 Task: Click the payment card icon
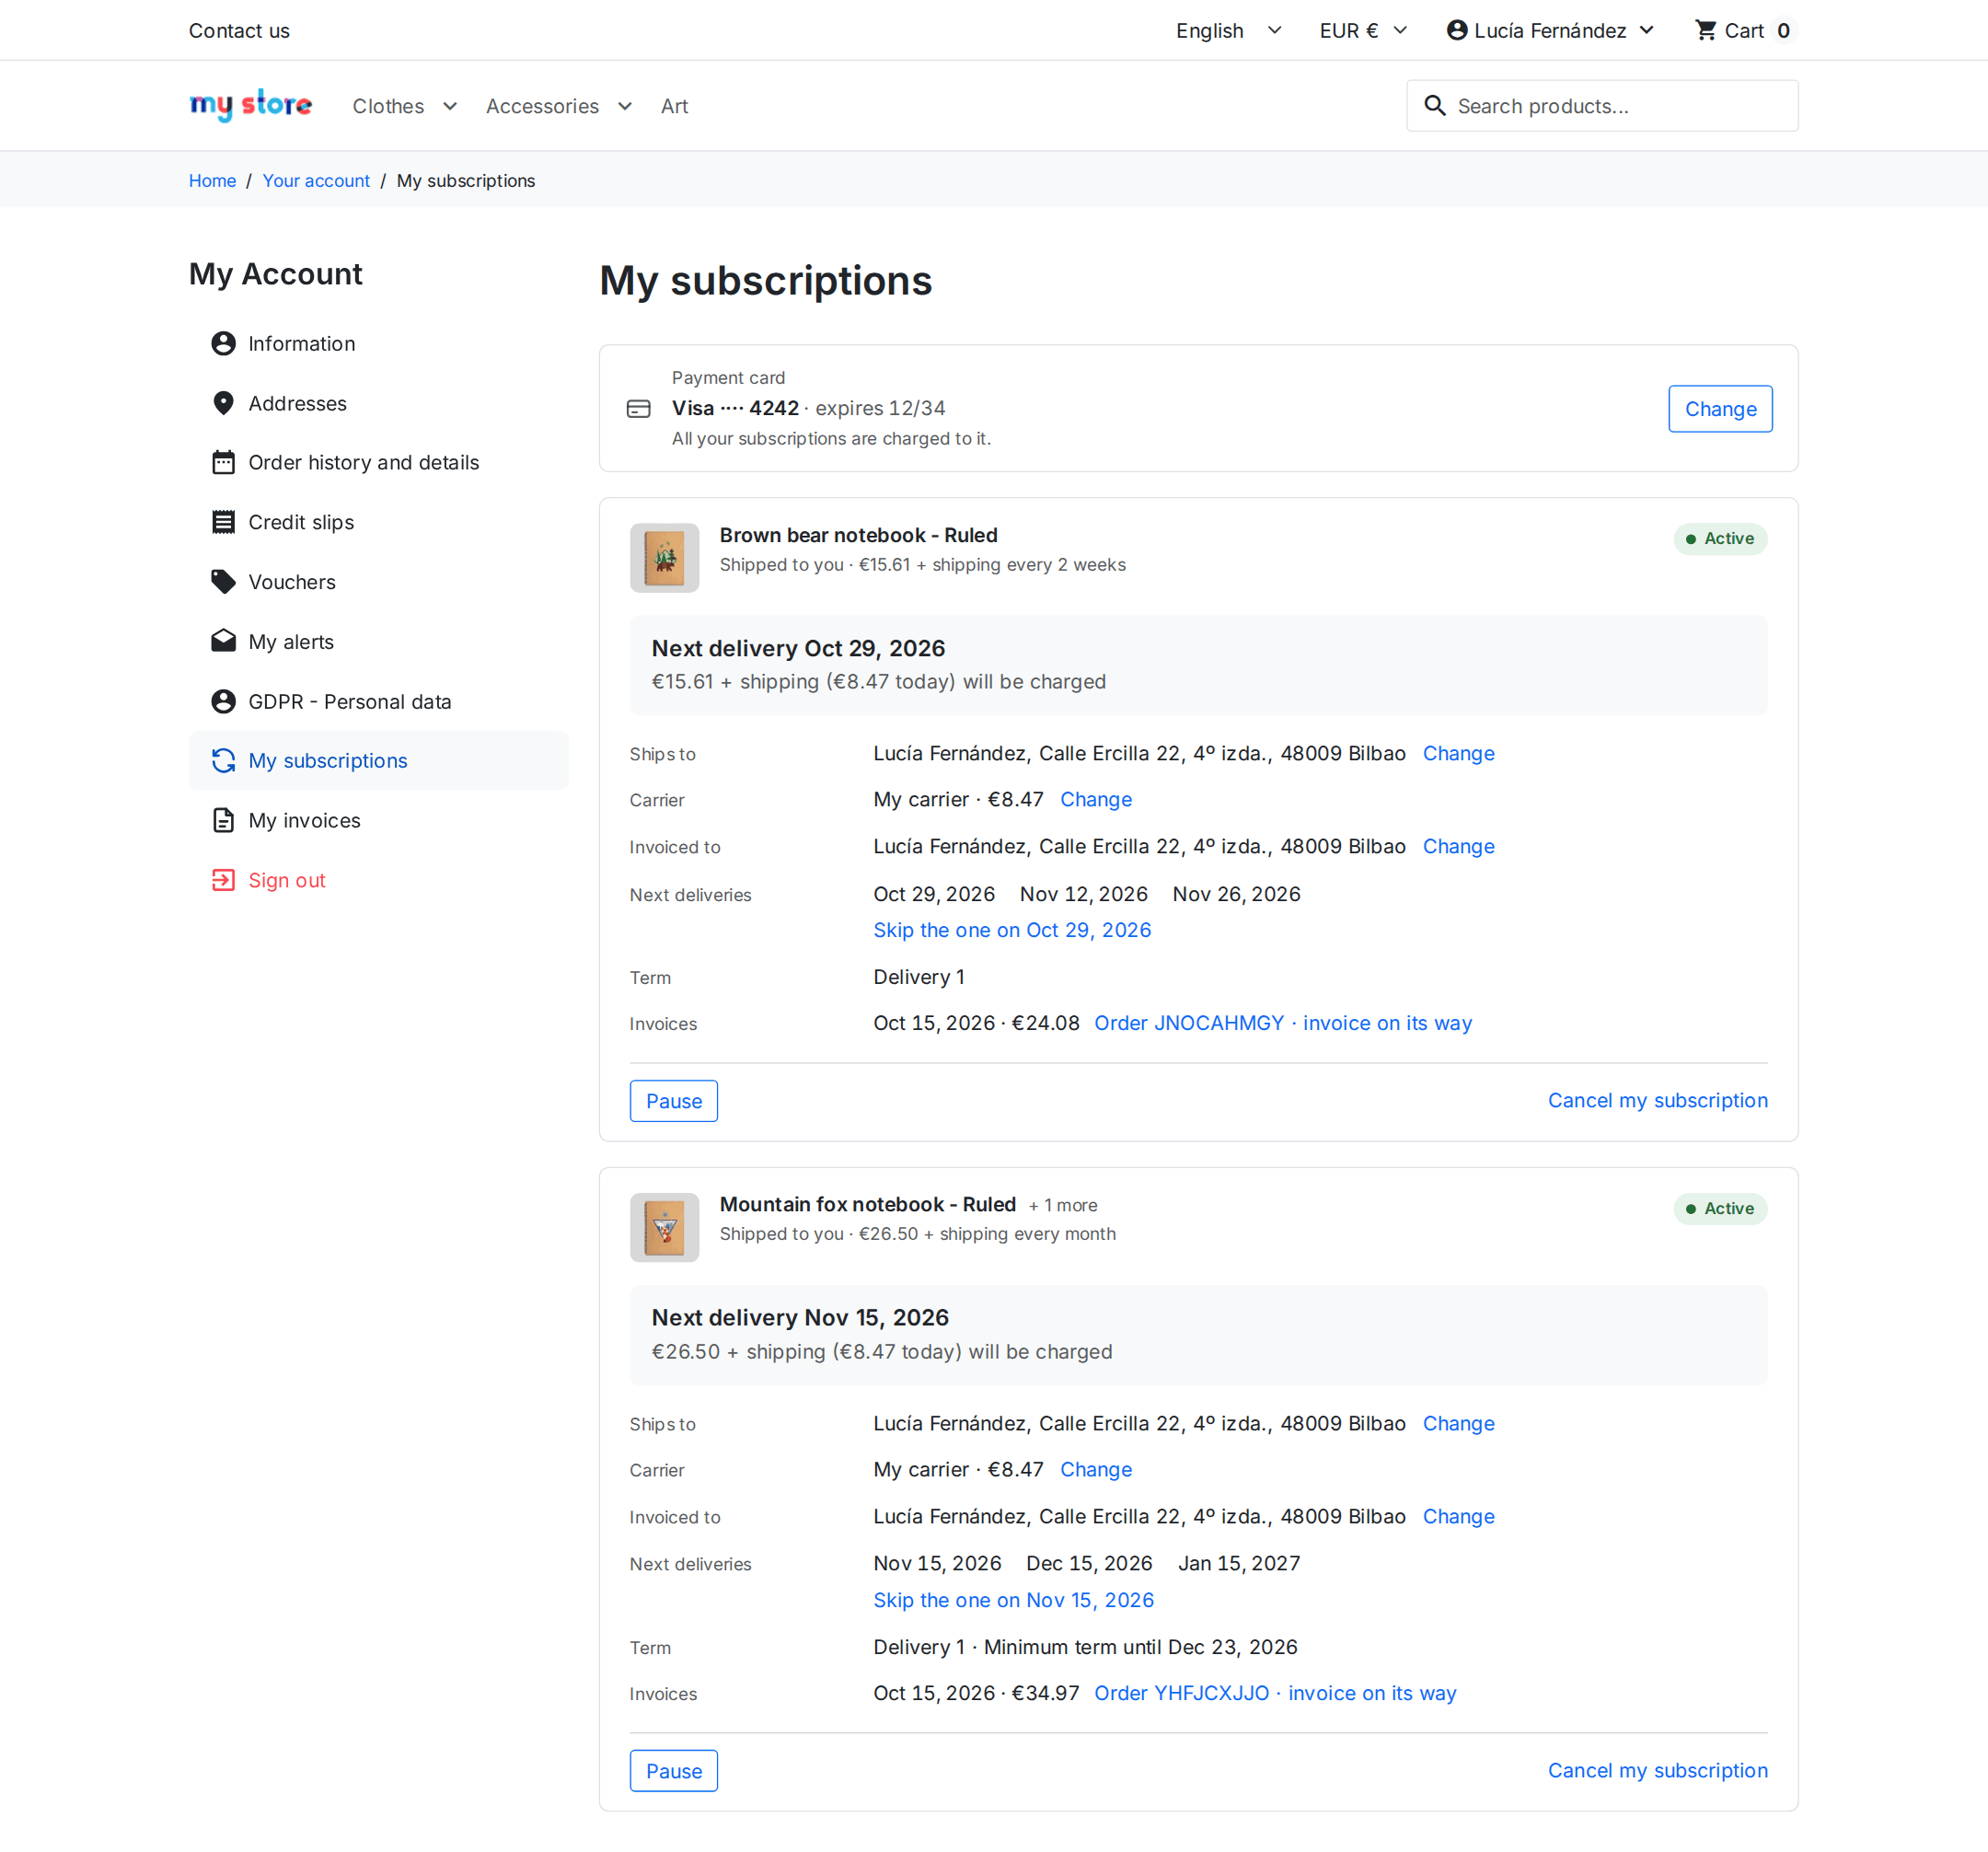pos(638,408)
